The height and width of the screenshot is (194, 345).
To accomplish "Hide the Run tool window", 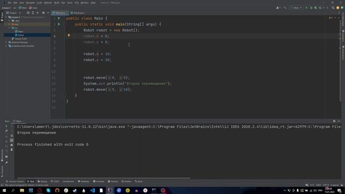I will coord(339,121).
